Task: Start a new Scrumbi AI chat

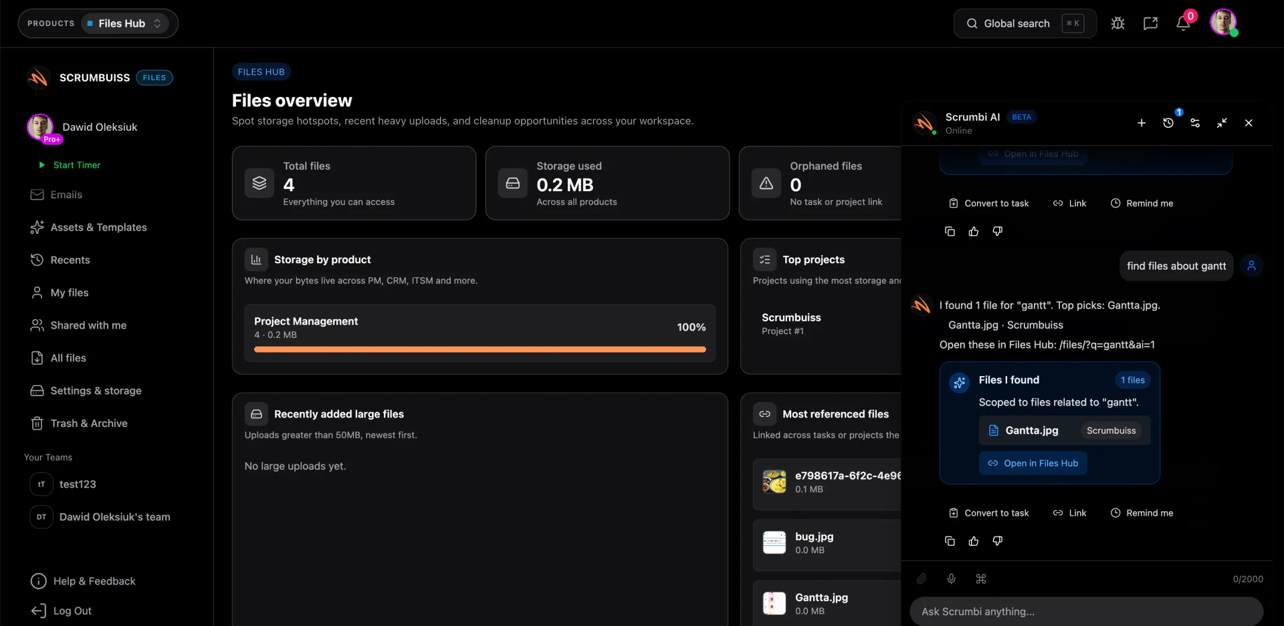Action: pos(1142,123)
